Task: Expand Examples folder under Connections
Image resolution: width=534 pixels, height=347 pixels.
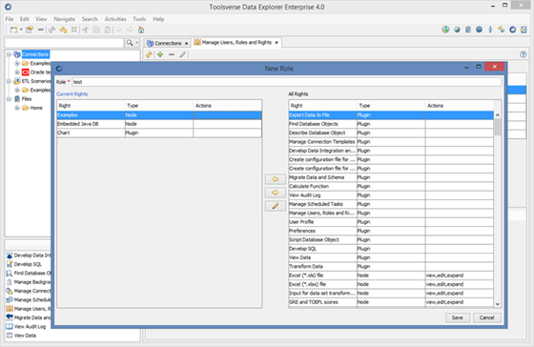Action: coord(17,63)
